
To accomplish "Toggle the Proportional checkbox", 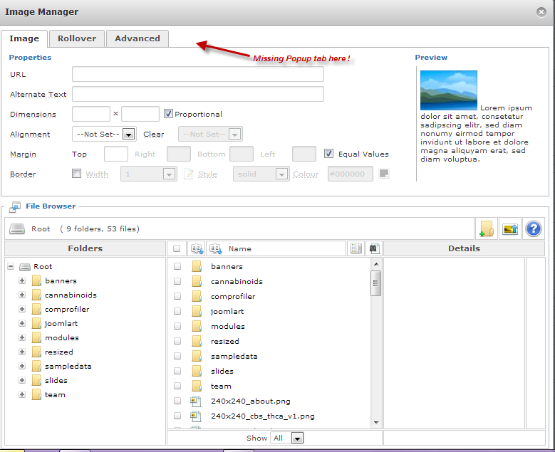I will (x=168, y=114).
